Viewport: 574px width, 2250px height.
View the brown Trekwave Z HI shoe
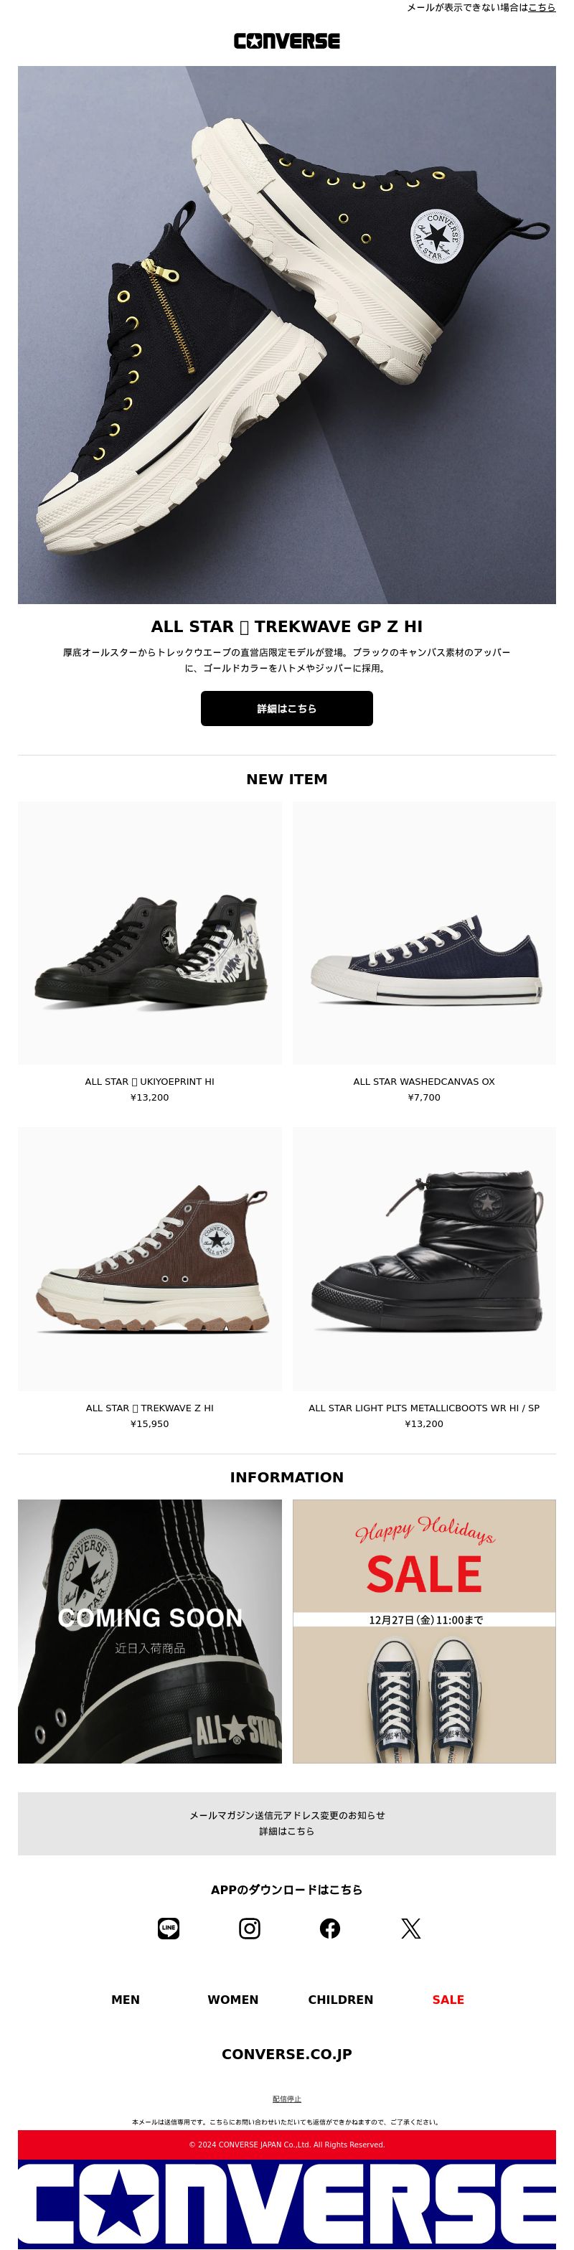[x=149, y=1258]
